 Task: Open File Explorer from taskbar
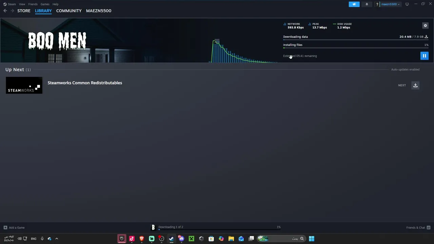231,239
